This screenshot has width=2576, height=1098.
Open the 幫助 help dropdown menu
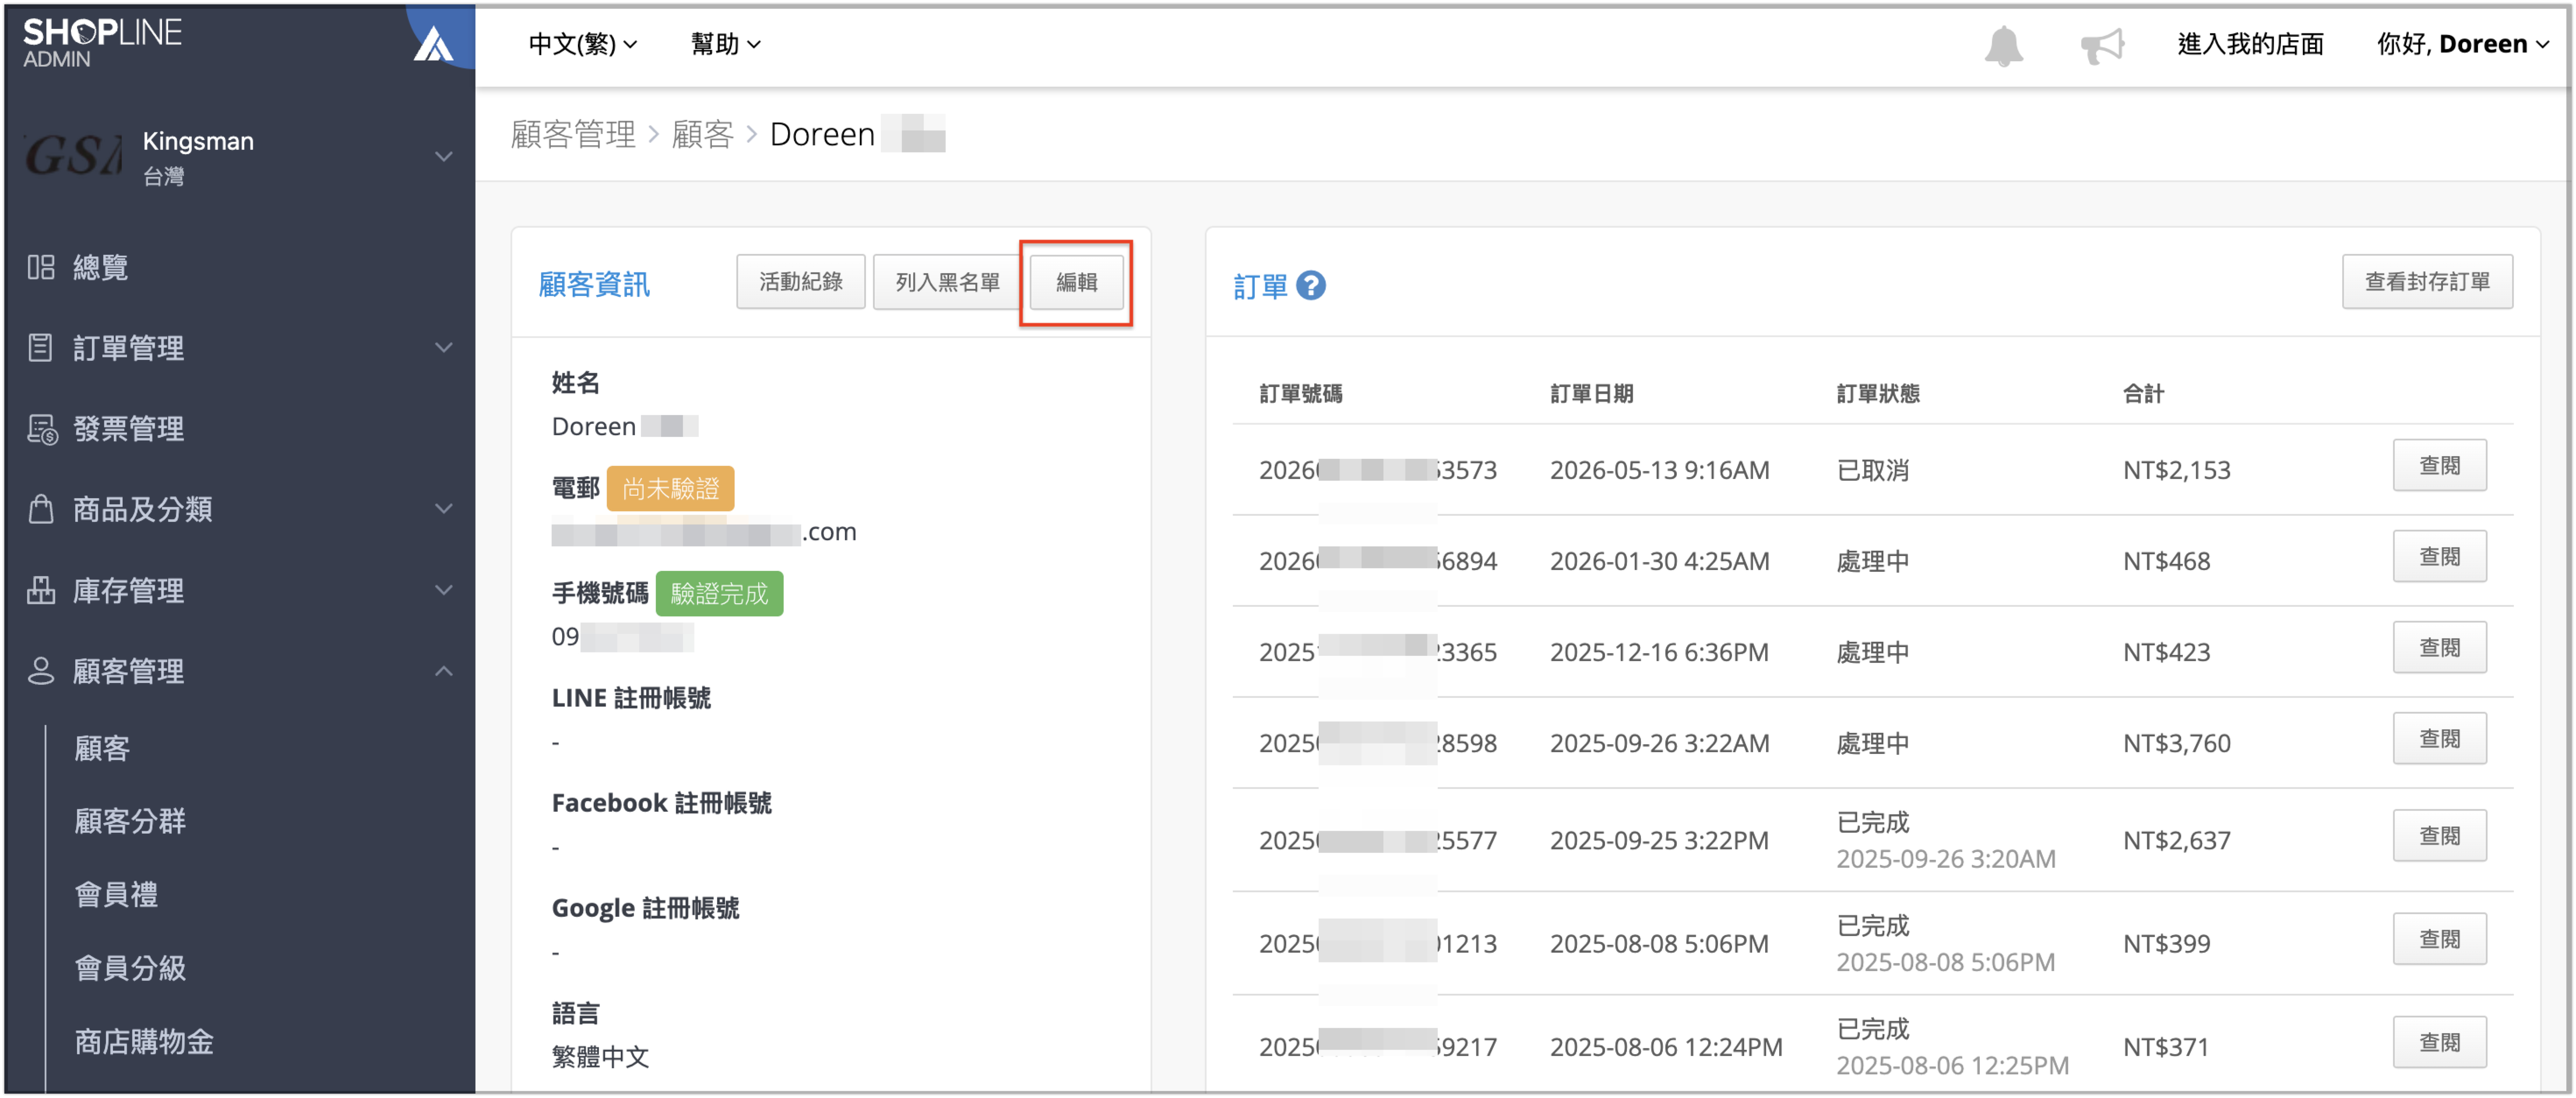click(725, 44)
